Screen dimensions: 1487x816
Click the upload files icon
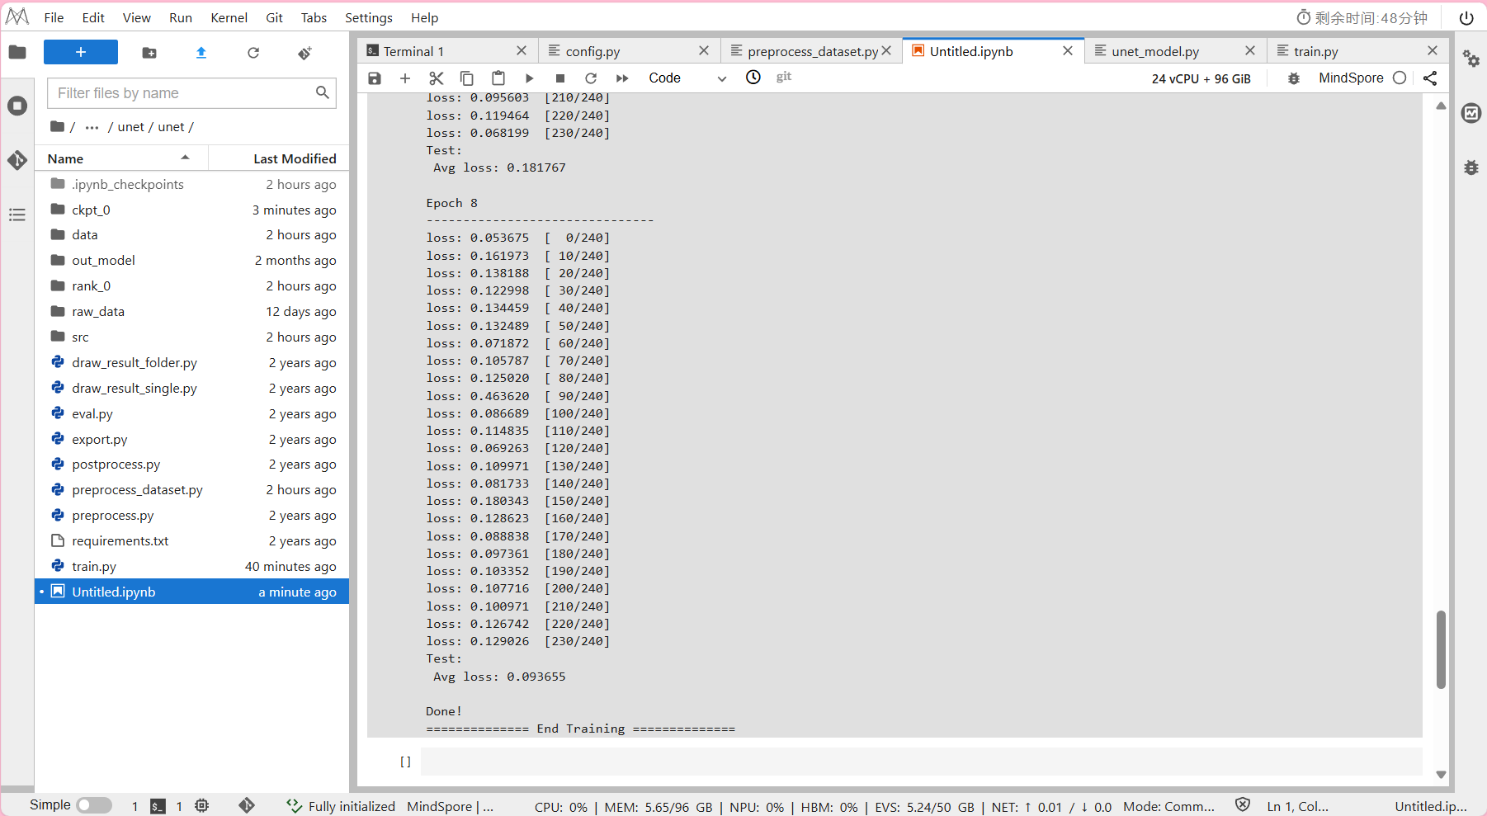[201, 53]
